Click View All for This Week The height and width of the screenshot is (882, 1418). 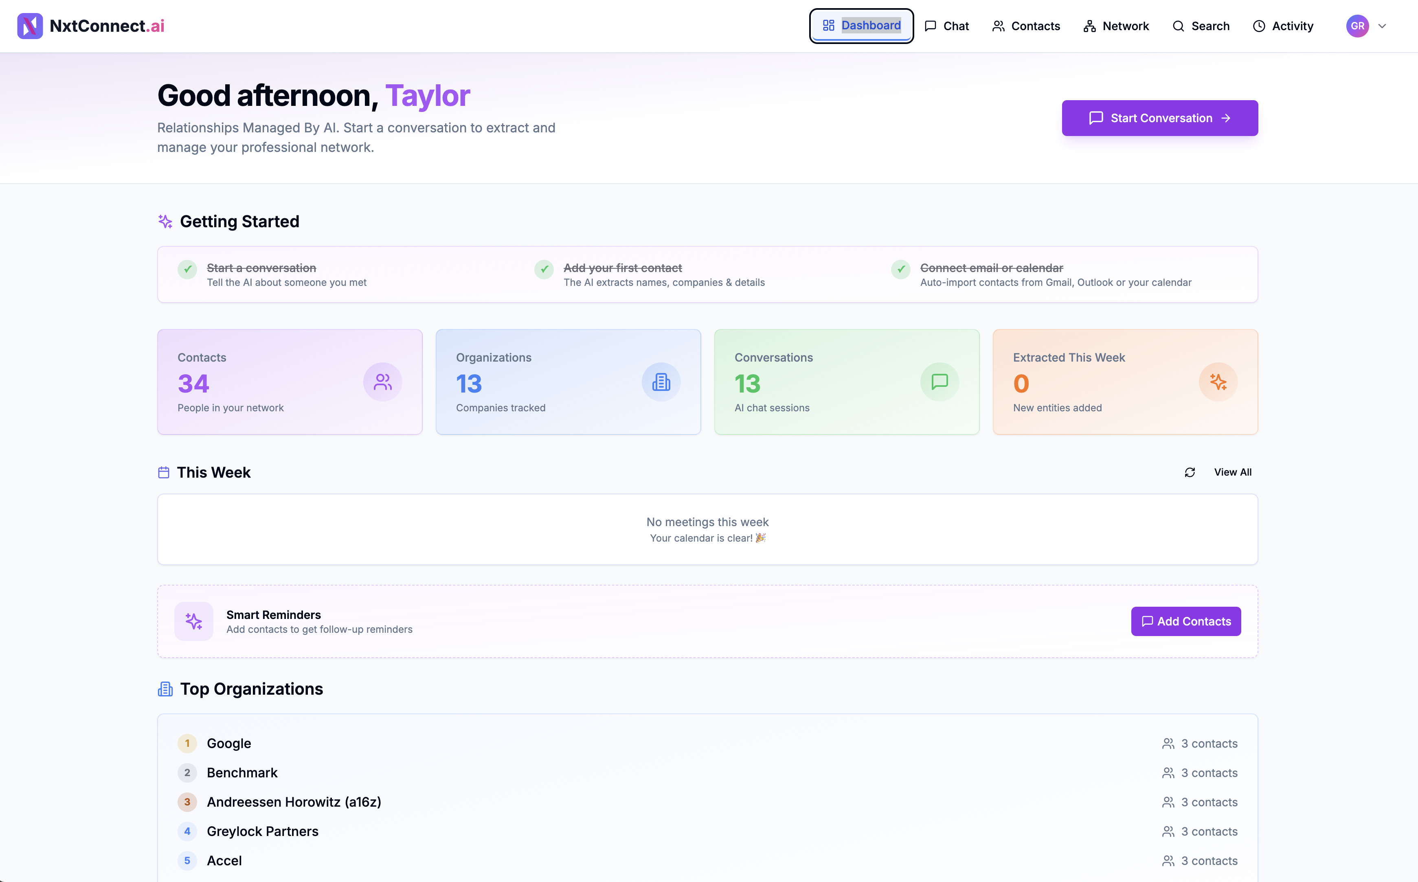click(1233, 472)
